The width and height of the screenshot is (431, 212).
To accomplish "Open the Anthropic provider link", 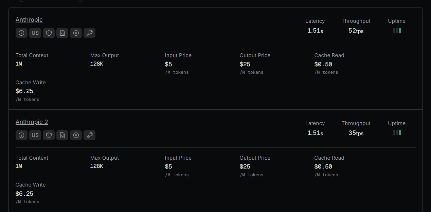I will tap(29, 20).
